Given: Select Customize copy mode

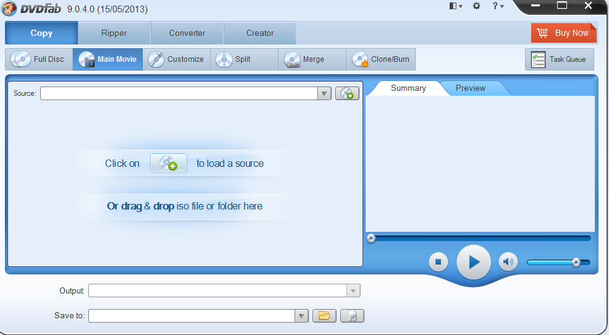Looking at the screenshot, I should [176, 59].
